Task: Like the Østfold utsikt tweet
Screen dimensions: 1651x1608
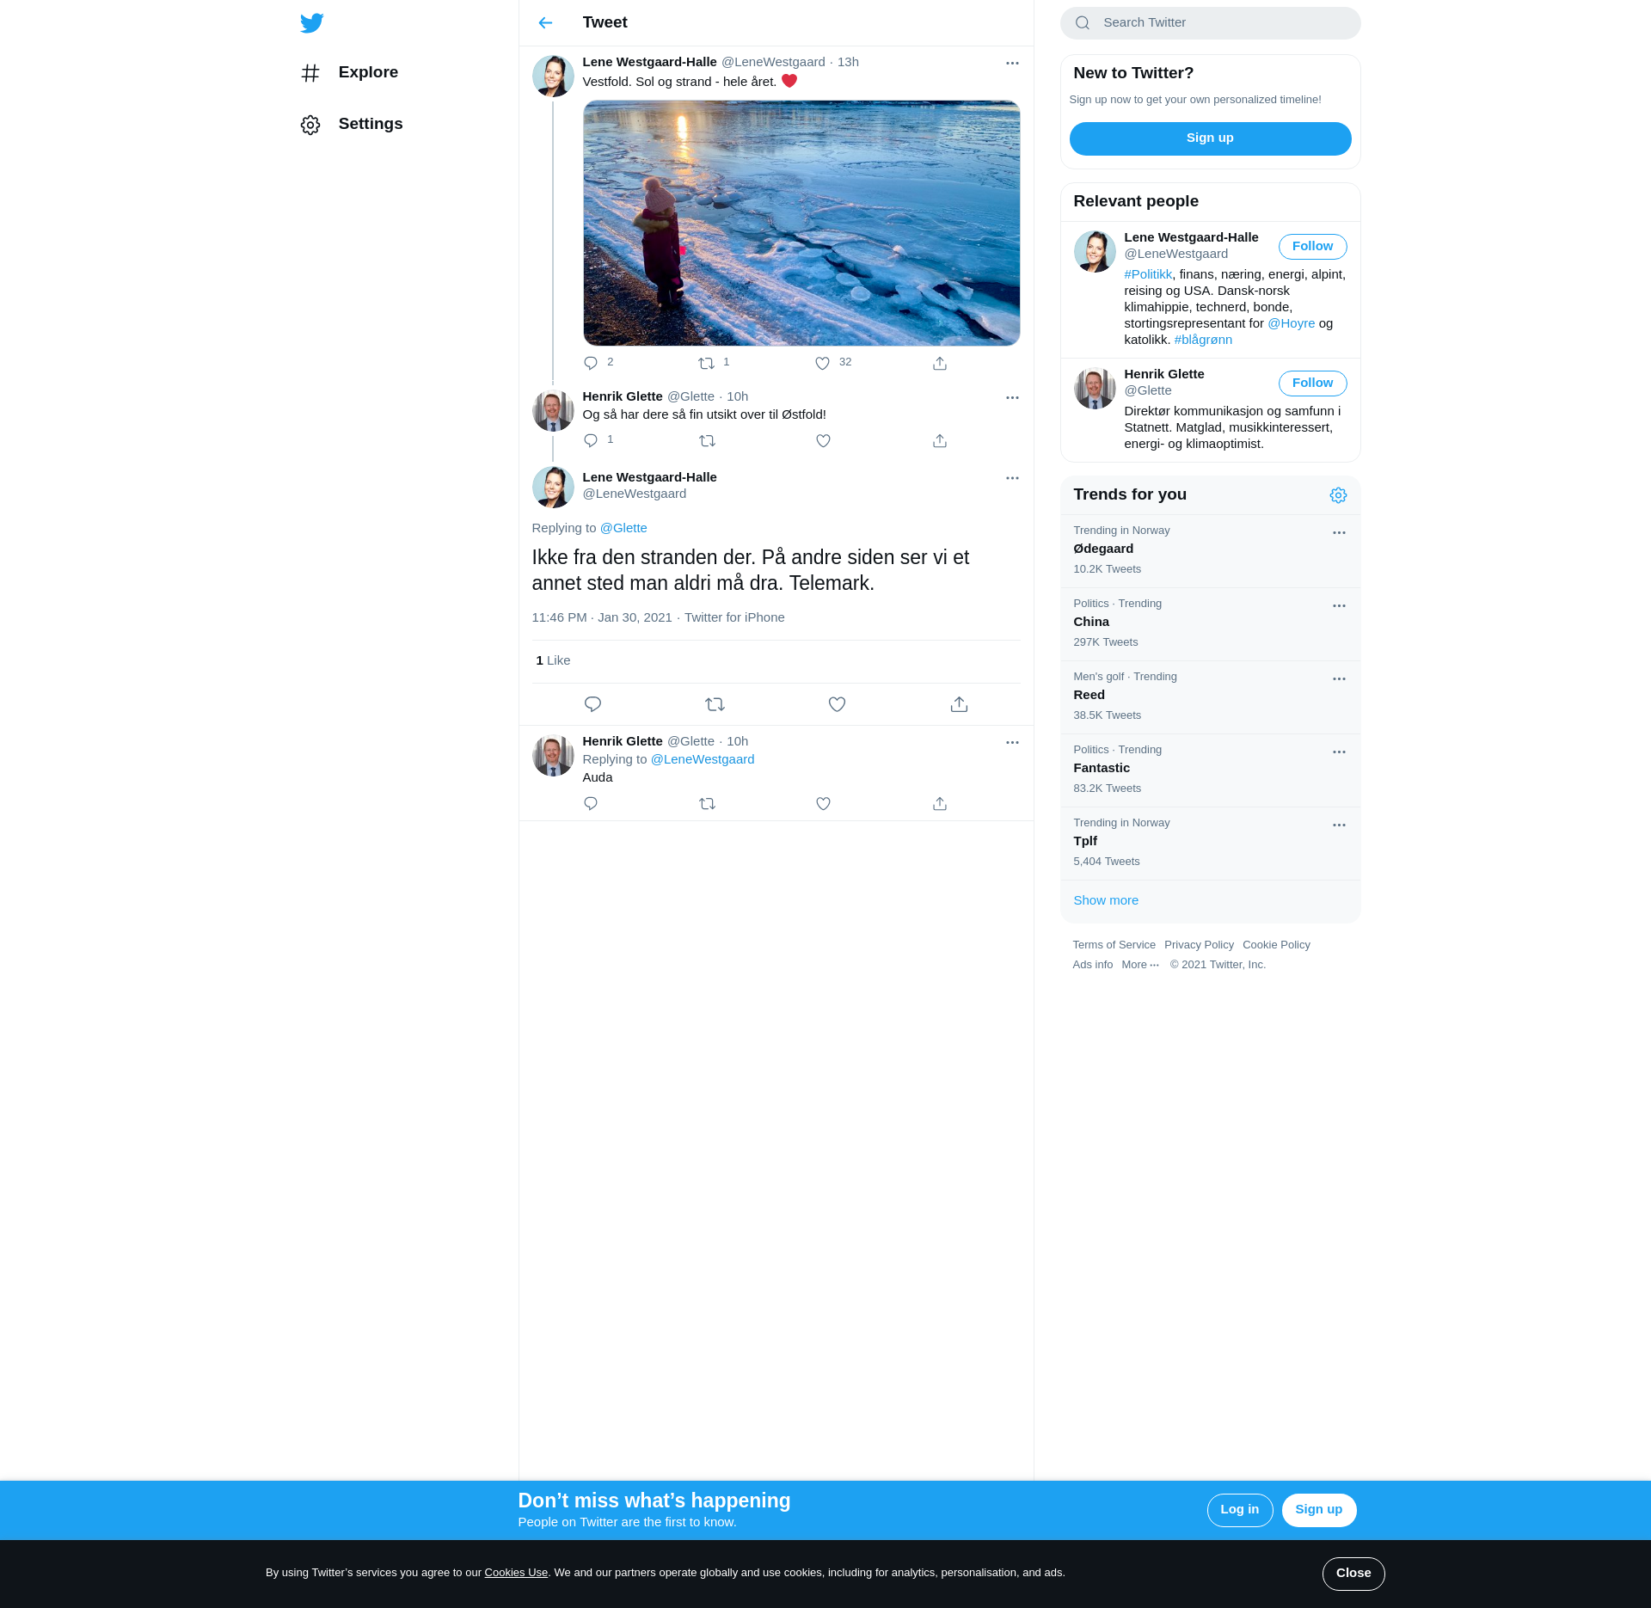Action: click(x=823, y=440)
